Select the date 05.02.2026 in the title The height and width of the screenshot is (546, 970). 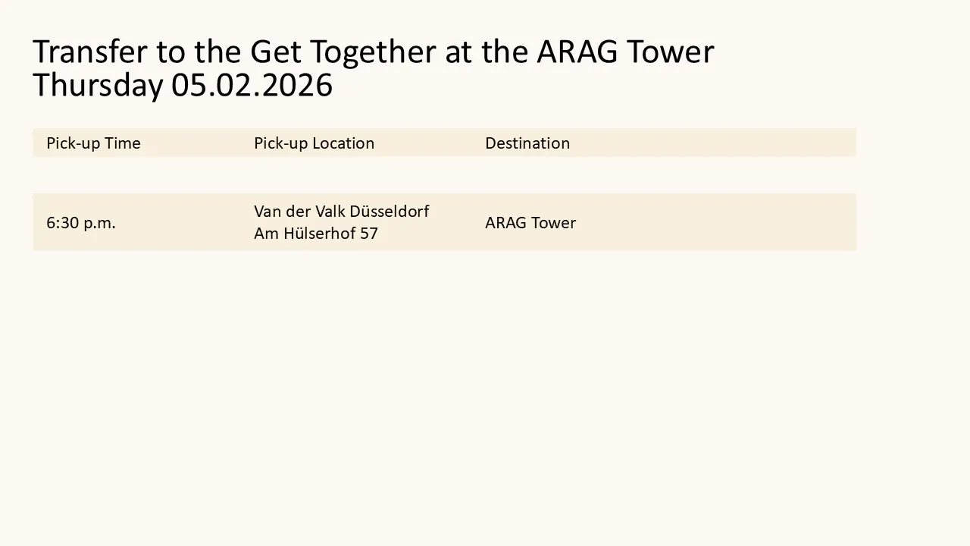click(252, 85)
